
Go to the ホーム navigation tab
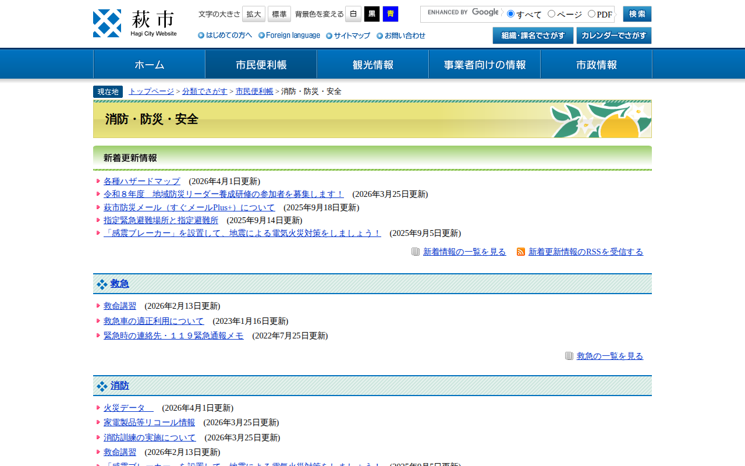coord(149,65)
